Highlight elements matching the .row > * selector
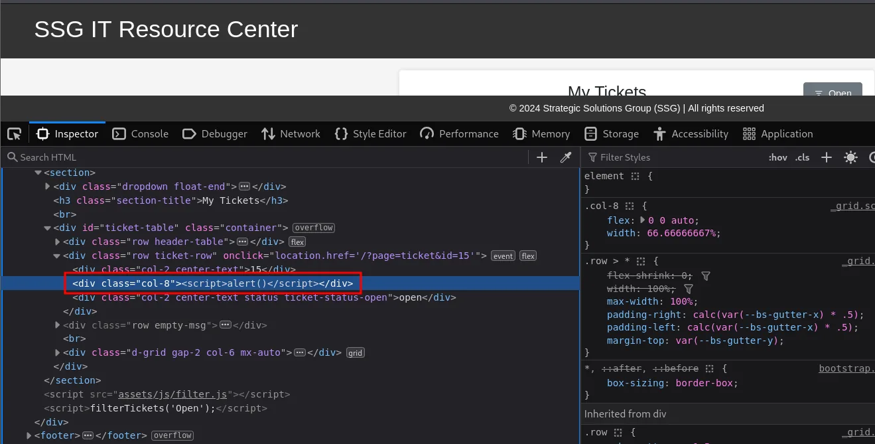875x444 pixels. (641, 261)
